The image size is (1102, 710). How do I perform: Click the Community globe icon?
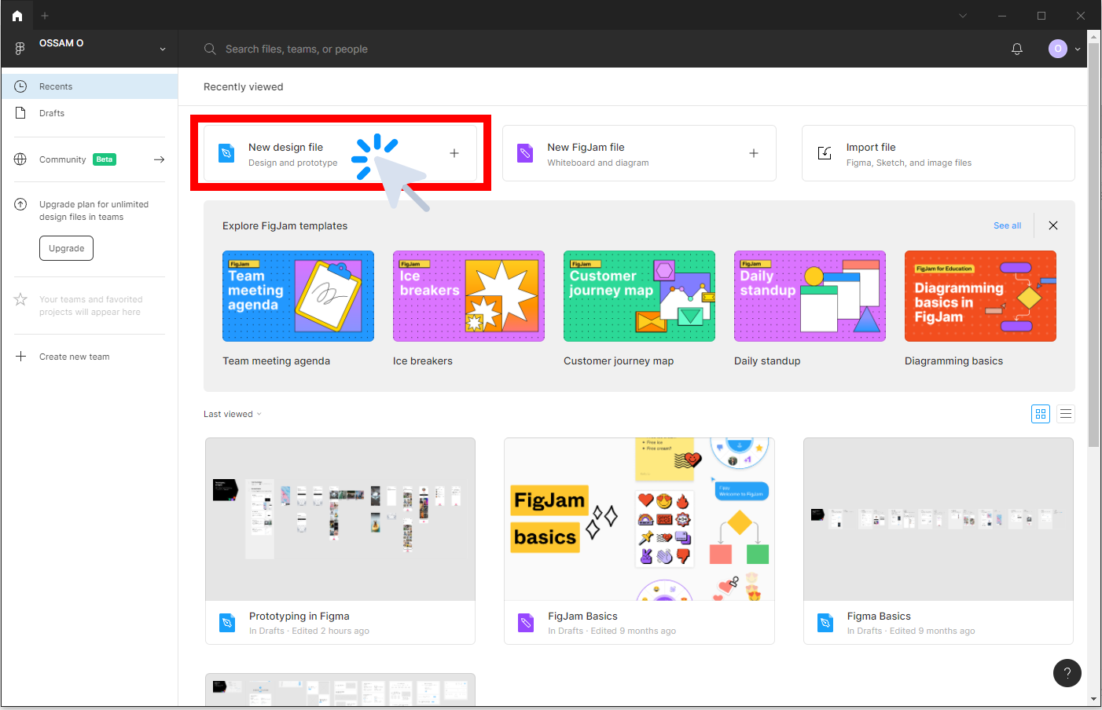click(20, 159)
